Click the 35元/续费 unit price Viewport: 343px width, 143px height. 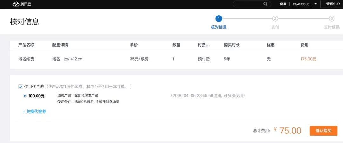click(x=139, y=59)
